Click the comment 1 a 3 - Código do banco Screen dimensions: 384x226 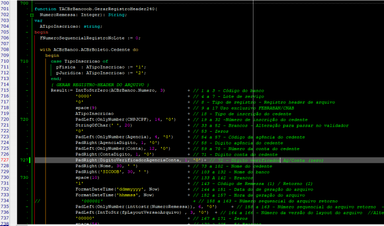point(228,91)
